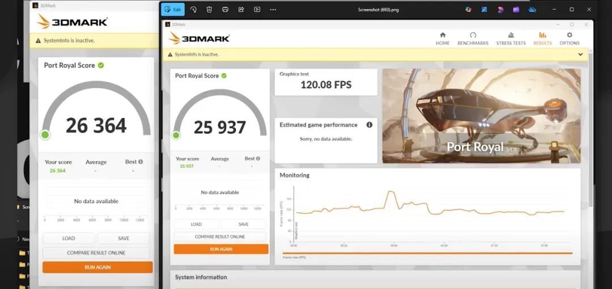Click the Edit image button
Image resolution: width=612 pixels, height=289 pixels.
click(173, 10)
